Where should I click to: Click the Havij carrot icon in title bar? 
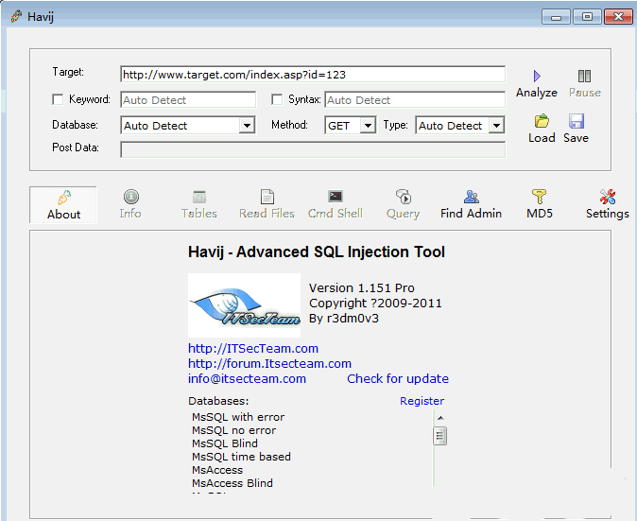[16, 16]
